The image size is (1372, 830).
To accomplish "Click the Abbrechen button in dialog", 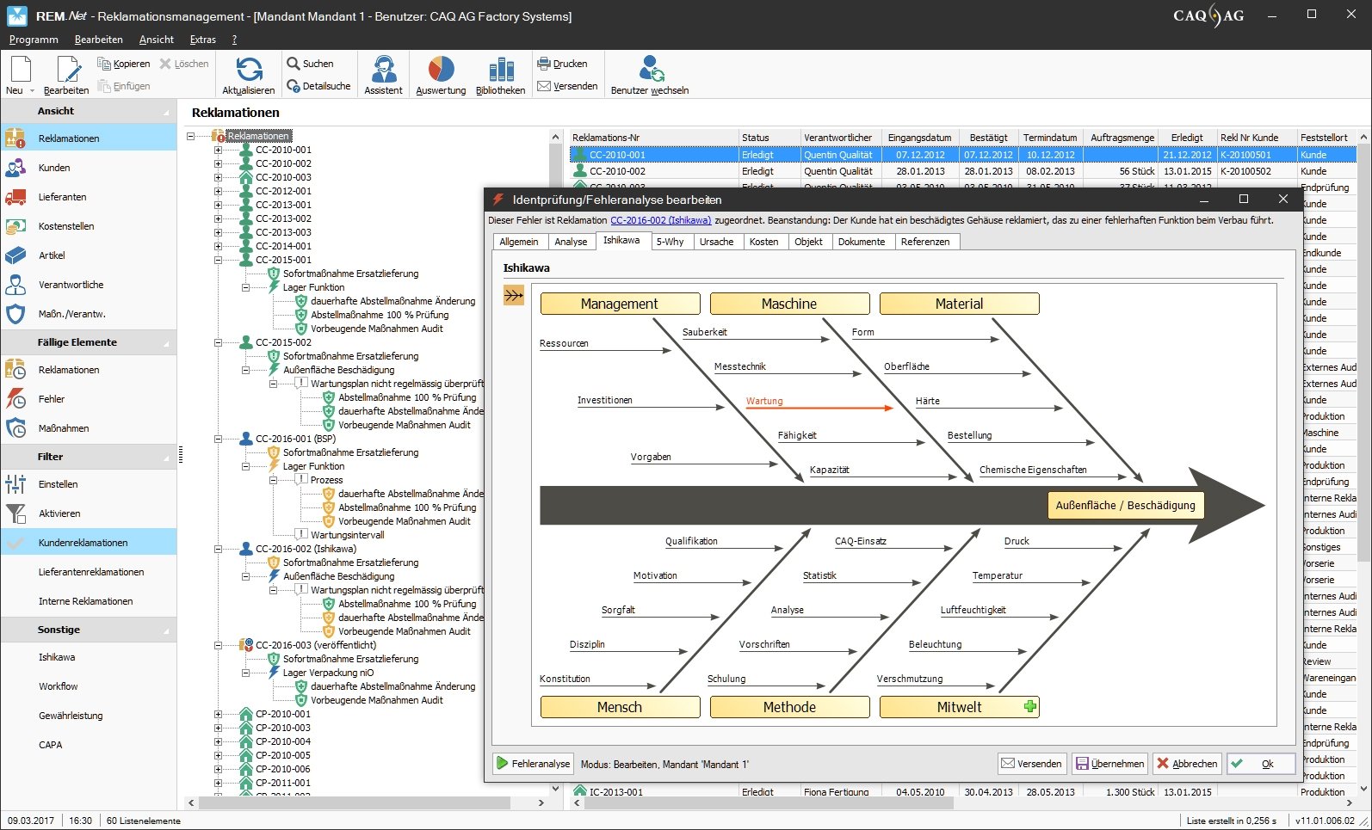I will pos(1187,764).
